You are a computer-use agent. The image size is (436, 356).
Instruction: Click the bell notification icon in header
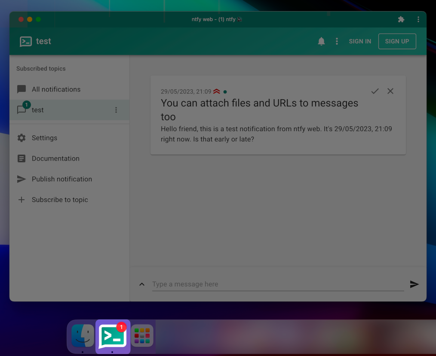point(321,41)
